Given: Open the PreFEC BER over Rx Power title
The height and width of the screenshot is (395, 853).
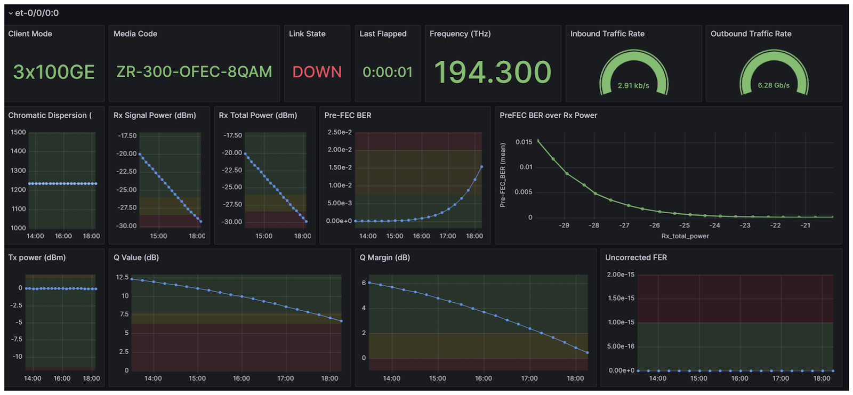Looking at the screenshot, I should point(548,115).
